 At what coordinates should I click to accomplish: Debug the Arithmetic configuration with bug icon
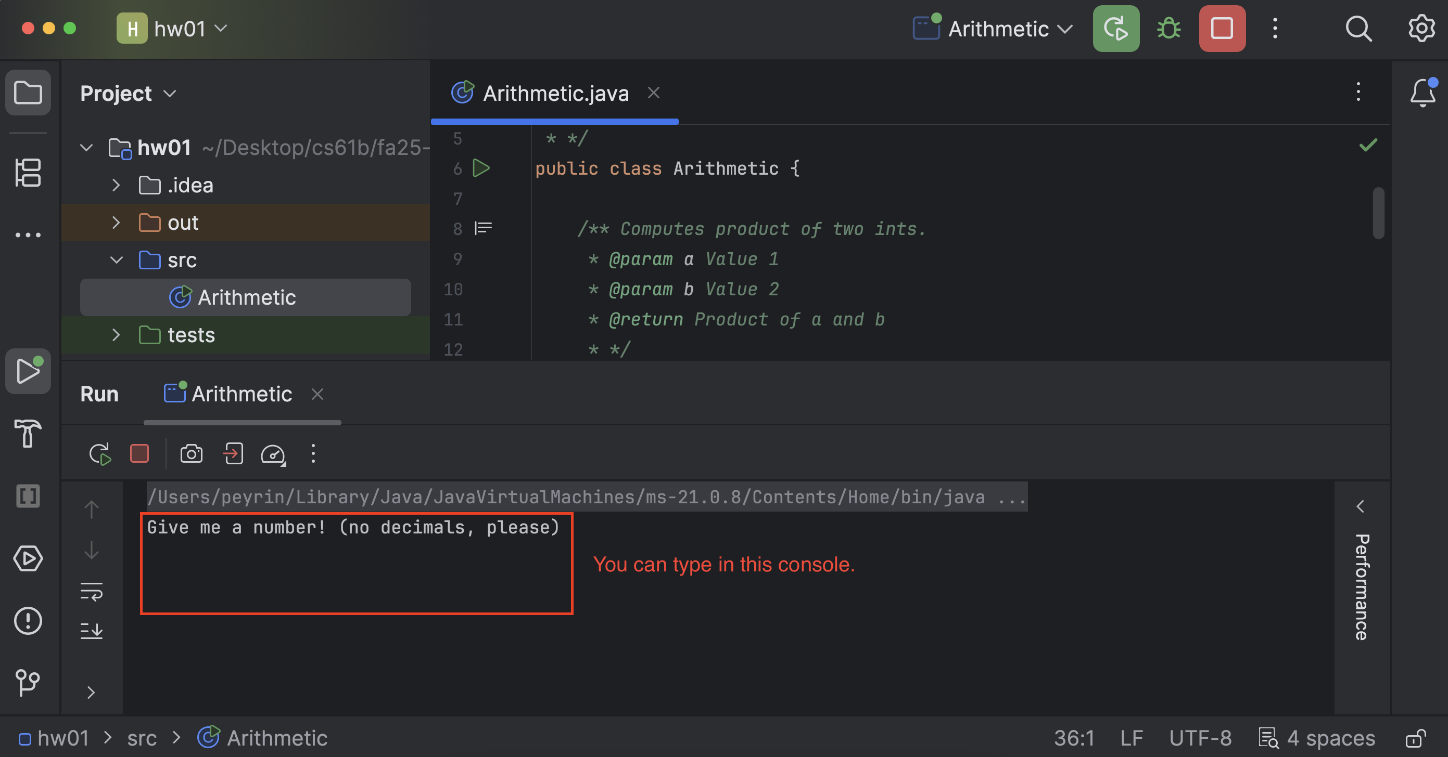point(1168,29)
